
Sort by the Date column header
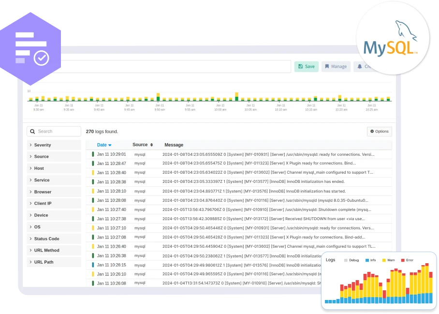104,145
